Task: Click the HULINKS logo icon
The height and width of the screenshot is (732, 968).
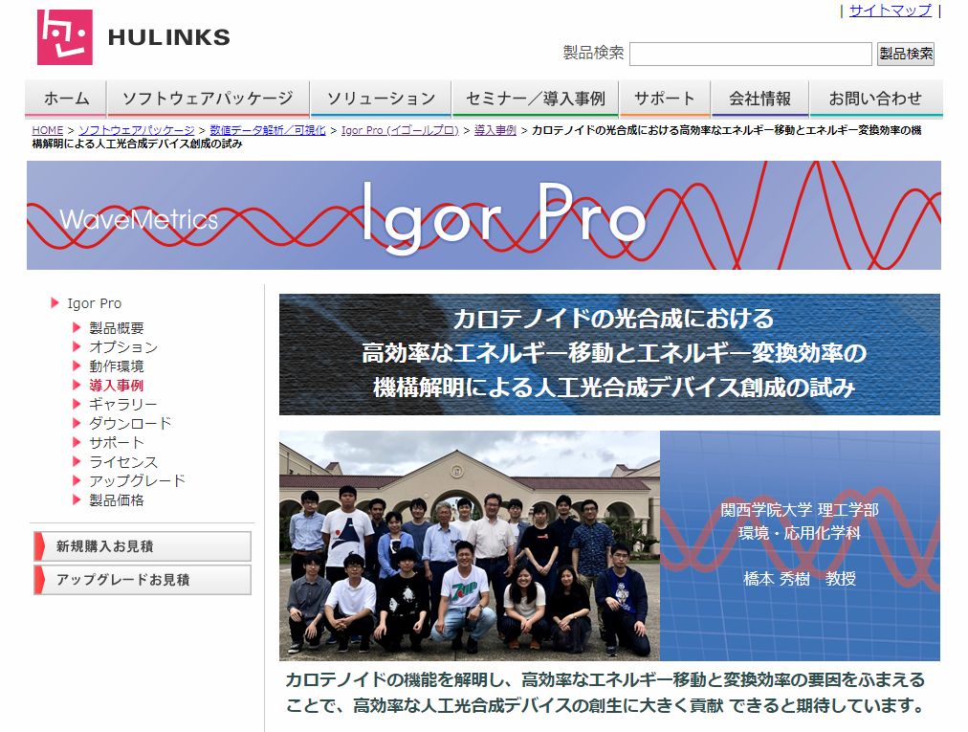Action: (65, 37)
